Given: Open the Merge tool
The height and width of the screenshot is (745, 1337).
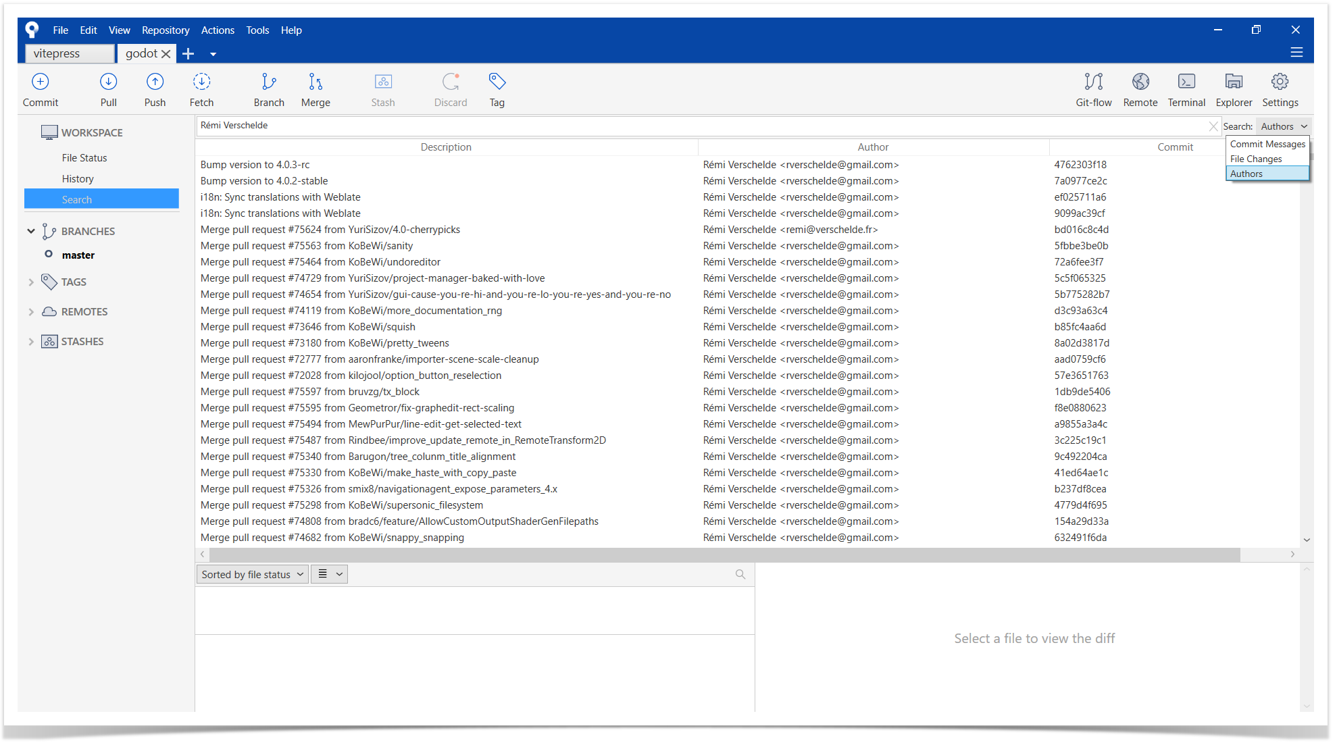Looking at the screenshot, I should [316, 90].
